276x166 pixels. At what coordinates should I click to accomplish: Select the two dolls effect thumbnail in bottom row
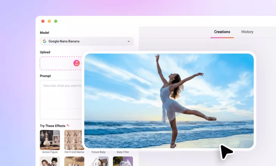(50, 161)
